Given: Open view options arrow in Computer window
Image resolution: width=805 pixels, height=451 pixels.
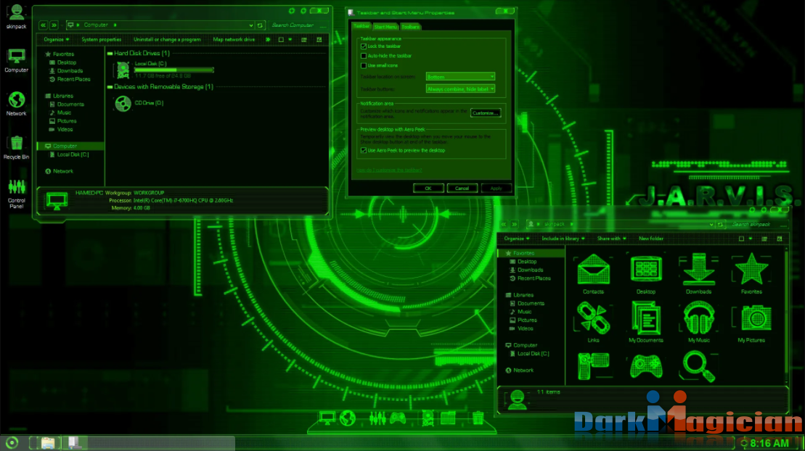Looking at the screenshot, I should (x=290, y=39).
